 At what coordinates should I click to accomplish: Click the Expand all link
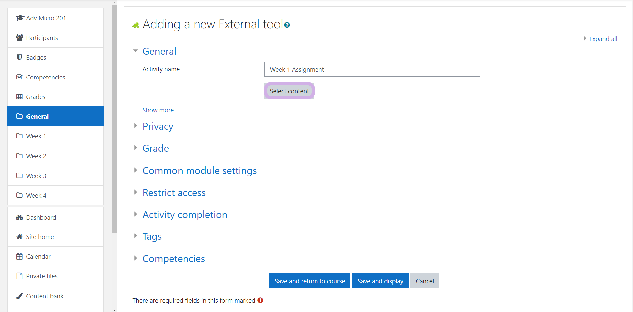click(603, 39)
